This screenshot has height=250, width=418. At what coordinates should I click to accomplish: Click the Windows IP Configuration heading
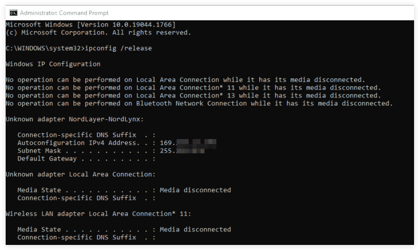(x=53, y=64)
